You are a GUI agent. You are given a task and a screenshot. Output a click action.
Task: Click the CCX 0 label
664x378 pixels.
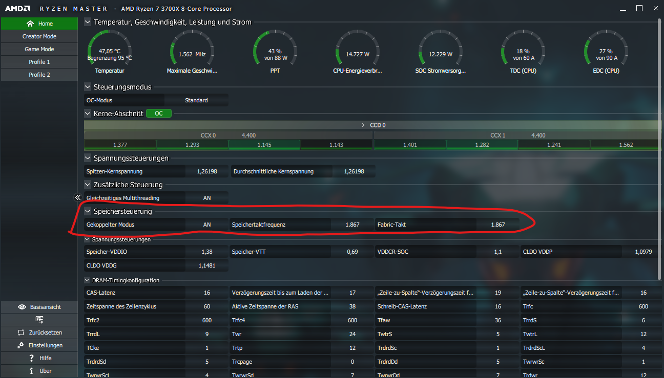coord(208,136)
